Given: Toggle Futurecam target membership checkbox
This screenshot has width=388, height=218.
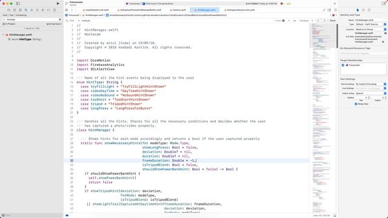Looking at the screenshot, I should 343,65.
